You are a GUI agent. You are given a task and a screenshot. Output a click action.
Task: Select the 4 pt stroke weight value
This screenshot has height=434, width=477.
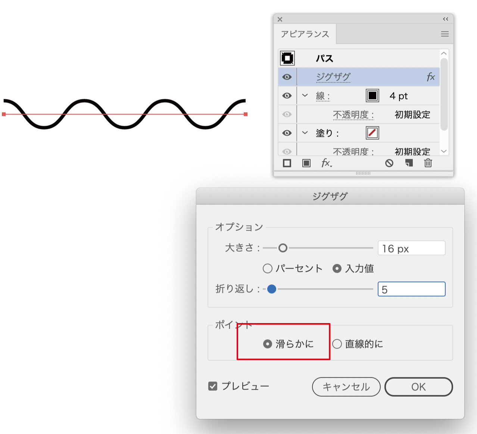(x=399, y=96)
